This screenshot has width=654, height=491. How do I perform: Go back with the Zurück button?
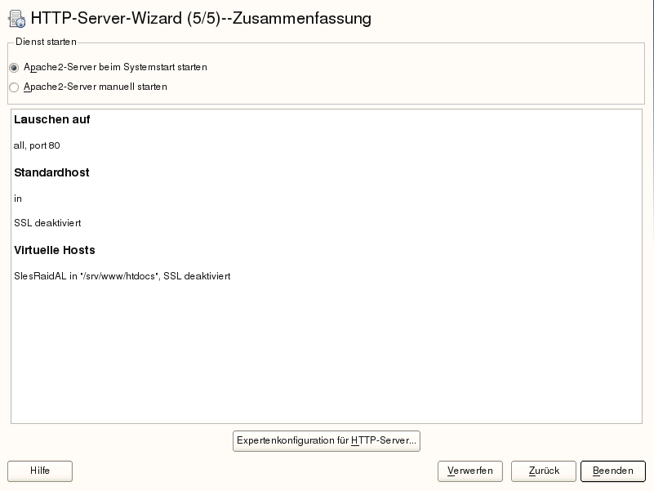[544, 471]
